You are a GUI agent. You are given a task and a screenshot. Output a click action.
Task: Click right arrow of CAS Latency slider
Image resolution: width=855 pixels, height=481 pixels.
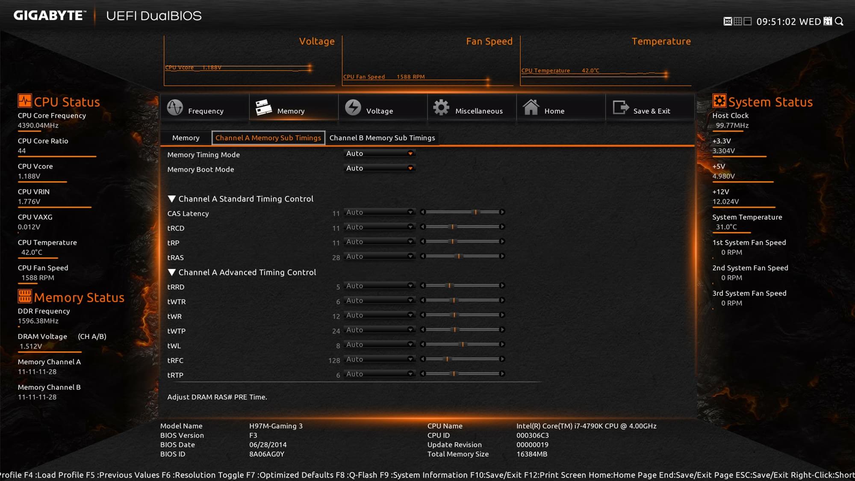coord(502,212)
